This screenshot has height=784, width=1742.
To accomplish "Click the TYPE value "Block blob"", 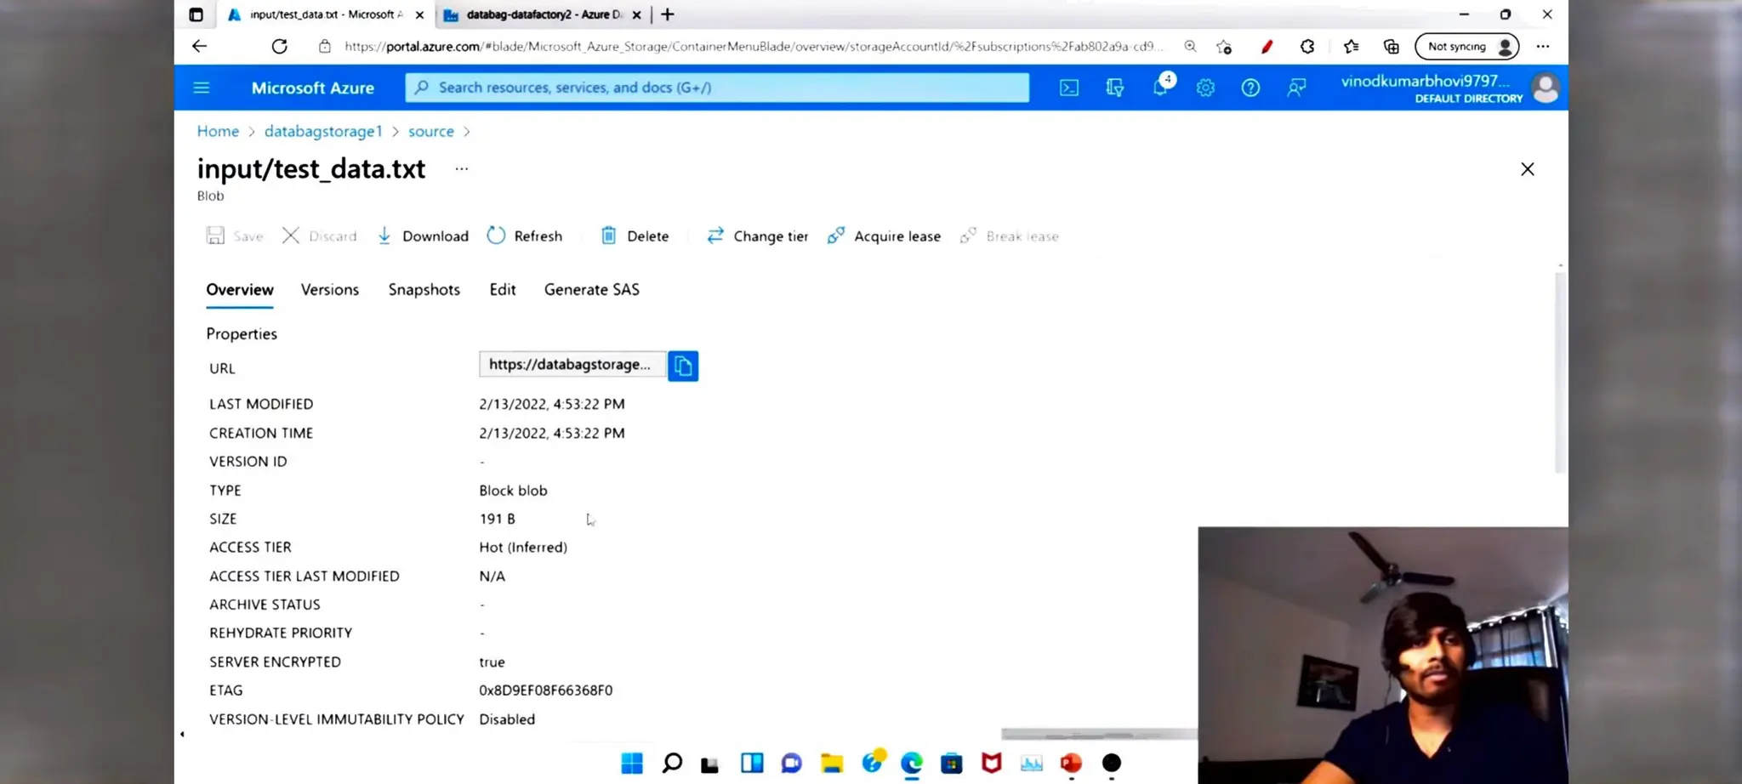I will tap(513, 491).
